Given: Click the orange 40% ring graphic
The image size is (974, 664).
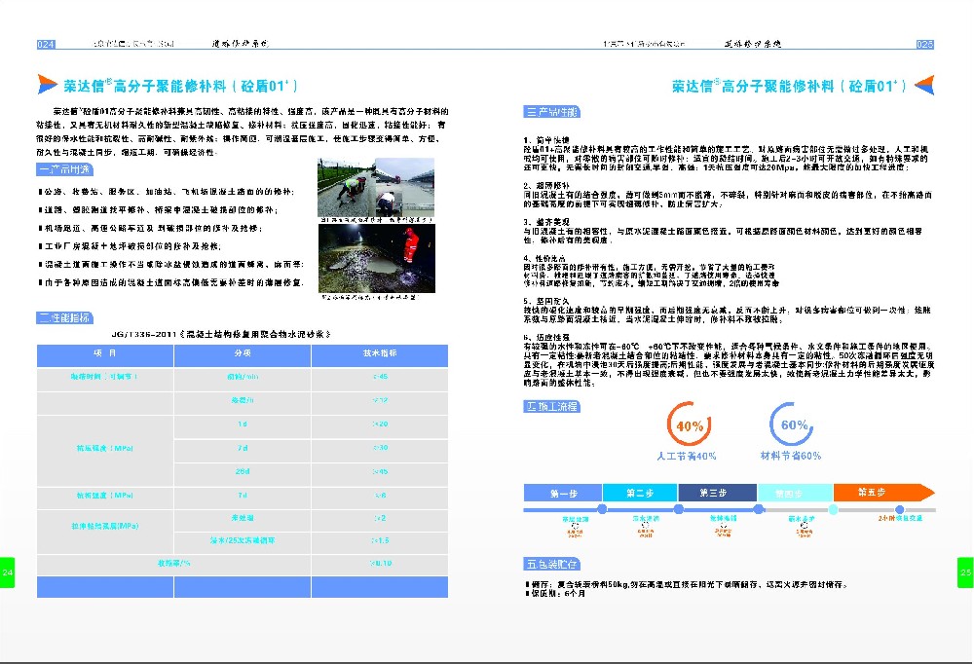Looking at the screenshot, I should [x=689, y=424].
